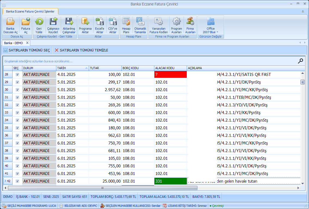Click SATIRLARIN TÜMÜNÜ TEMİZLE button
Screen dimensions: 309x209
pos(81,50)
